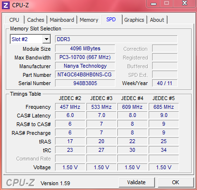The height and width of the screenshot is (190, 197).
Task: Click tRC value 27
Action: coord(101,150)
